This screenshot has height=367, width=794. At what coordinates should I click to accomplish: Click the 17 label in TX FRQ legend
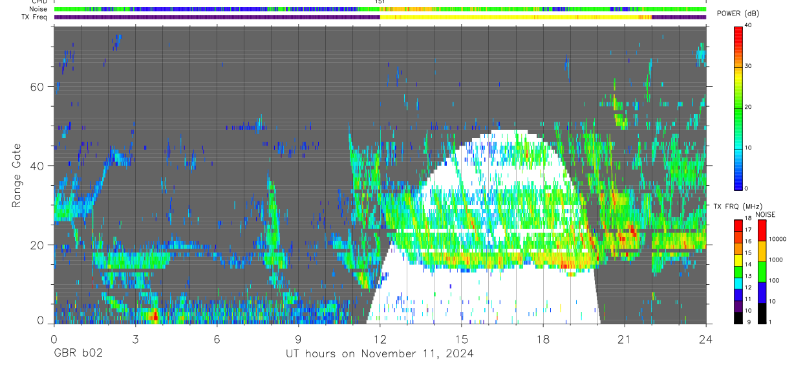747,230
